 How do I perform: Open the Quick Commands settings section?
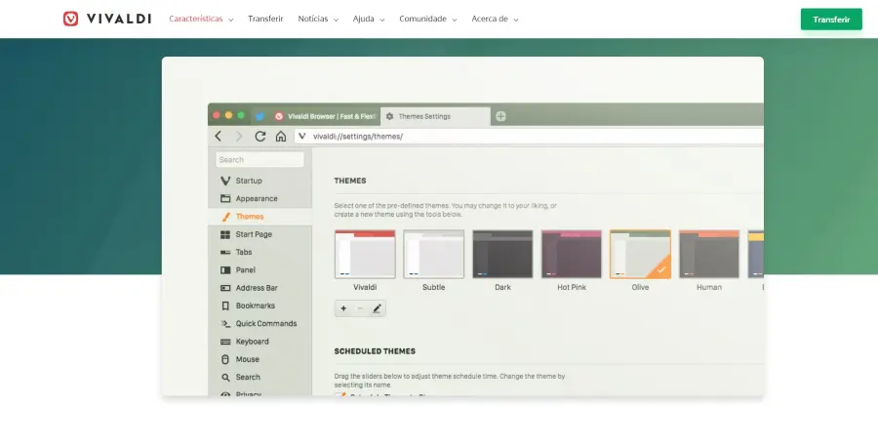(x=259, y=324)
